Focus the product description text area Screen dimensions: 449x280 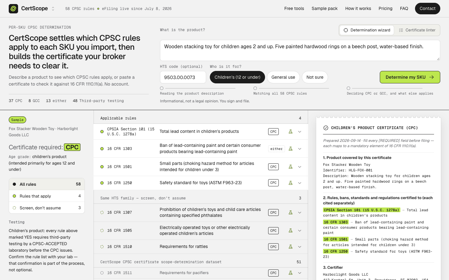(x=300, y=50)
